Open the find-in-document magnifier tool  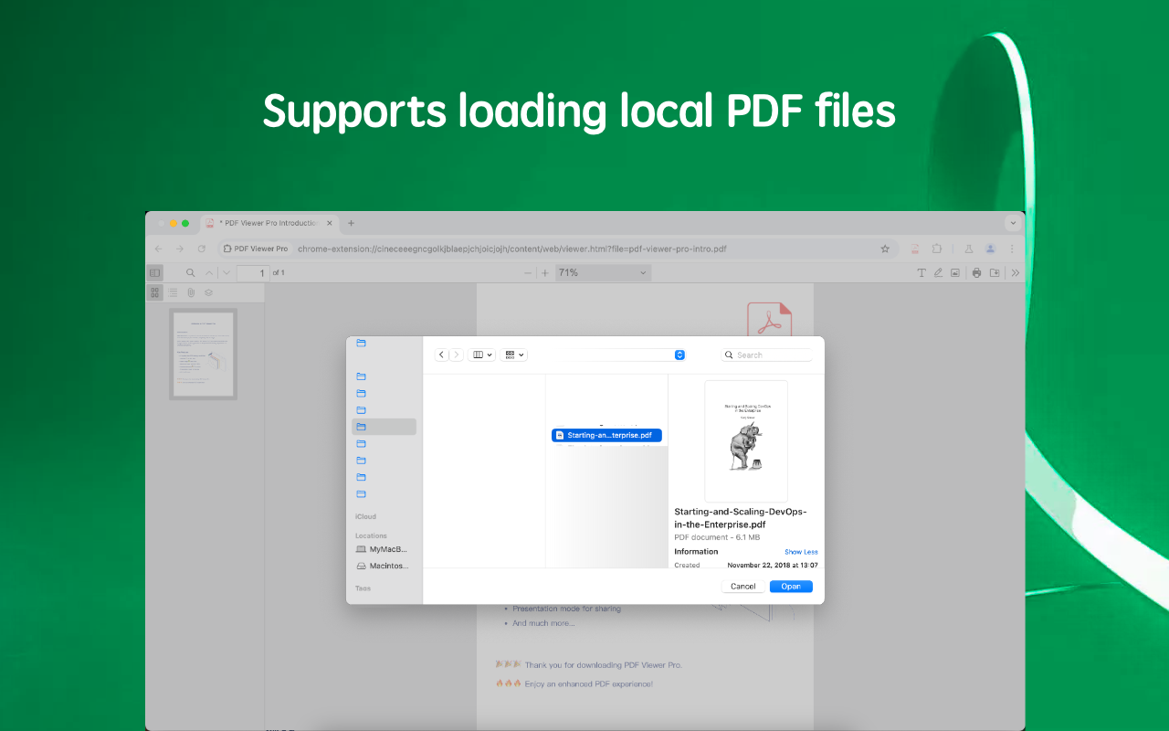point(191,272)
